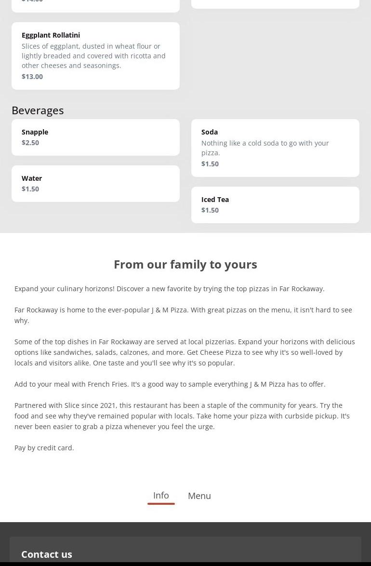Click the $1.50 price under Soda
Image resolution: width=371 pixels, height=566 pixels.
(x=210, y=164)
